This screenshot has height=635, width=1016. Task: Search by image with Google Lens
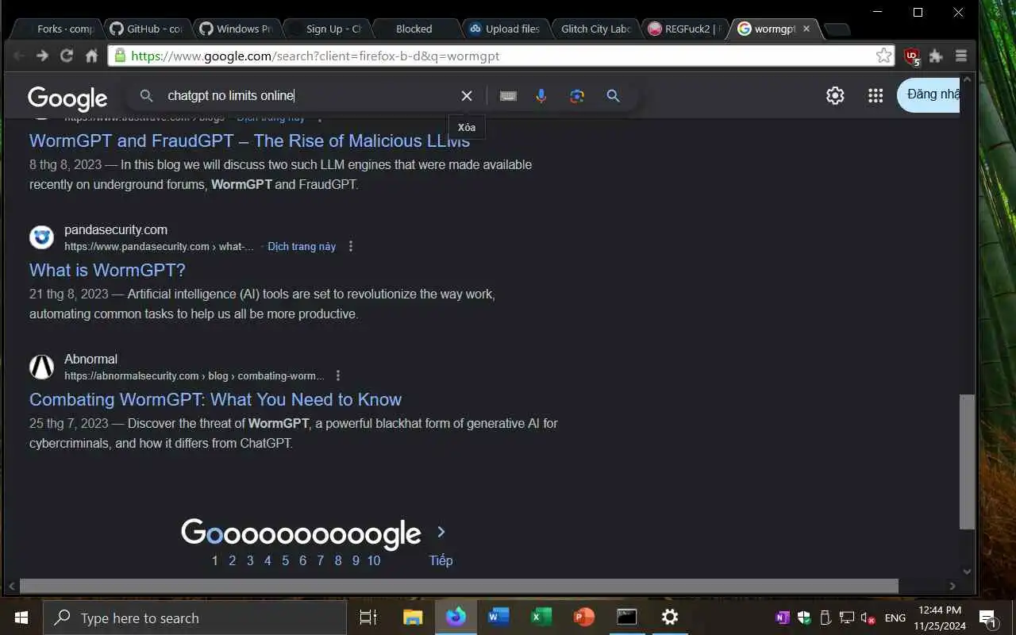click(577, 95)
